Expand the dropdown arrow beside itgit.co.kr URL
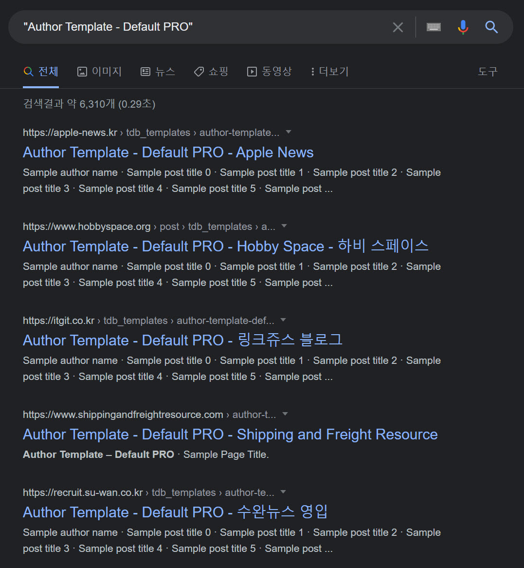This screenshot has width=524, height=568. click(x=283, y=320)
